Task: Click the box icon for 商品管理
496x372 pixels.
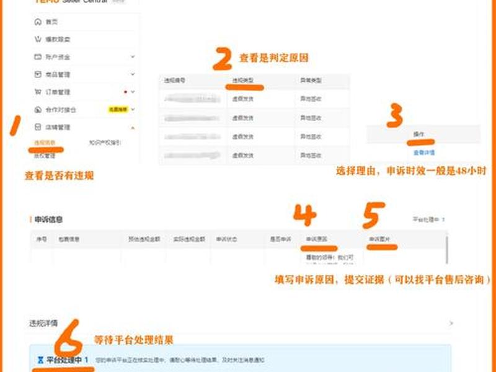Action: (38, 74)
